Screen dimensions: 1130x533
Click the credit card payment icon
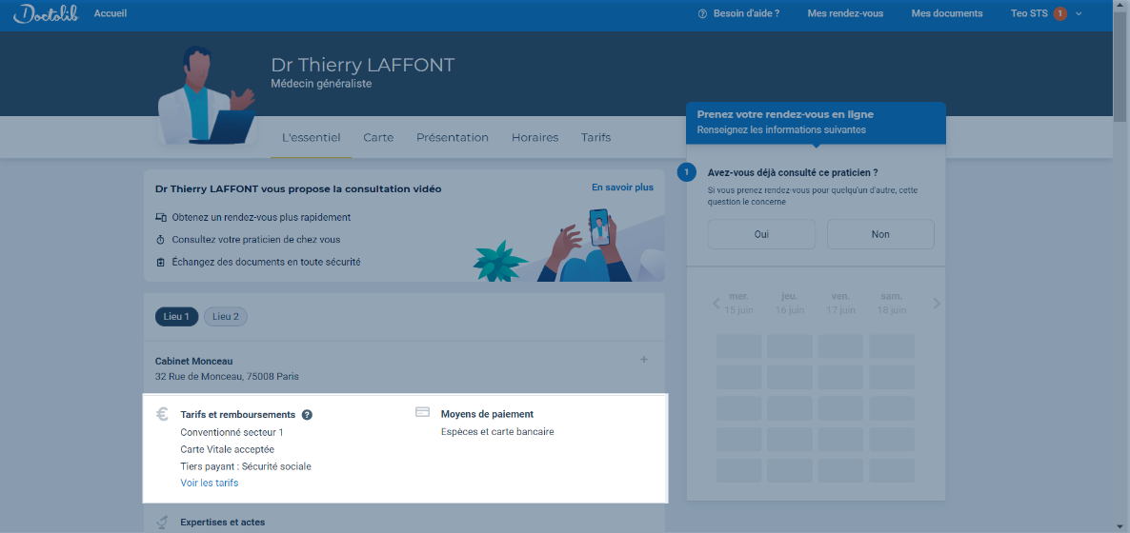(x=423, y=413)
